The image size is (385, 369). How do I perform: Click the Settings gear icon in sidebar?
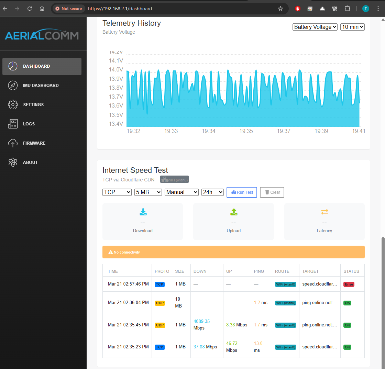coord(13,104)
